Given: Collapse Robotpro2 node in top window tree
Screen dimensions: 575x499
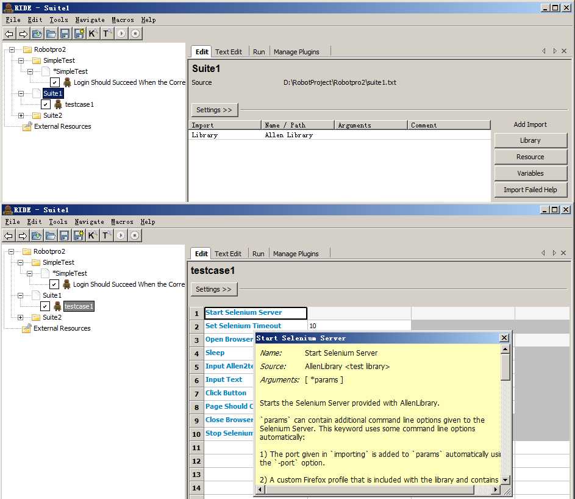Looking at the screenshot, I should 12,49.
